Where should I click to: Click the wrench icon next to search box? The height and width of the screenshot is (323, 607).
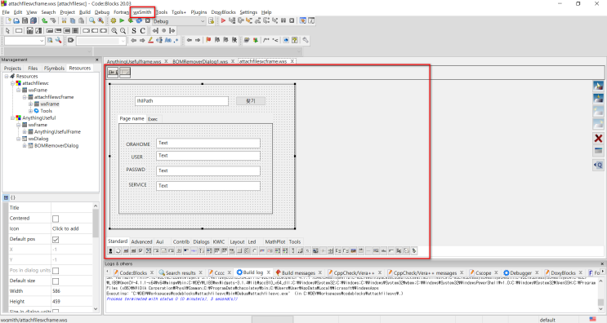pos(59,40)
